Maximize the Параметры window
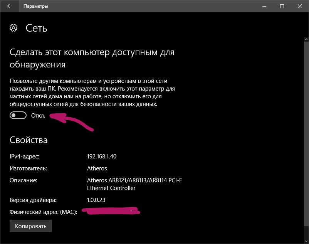Image resolution: width=309 pixels, height=244 pixels. [x=282, y=6]
